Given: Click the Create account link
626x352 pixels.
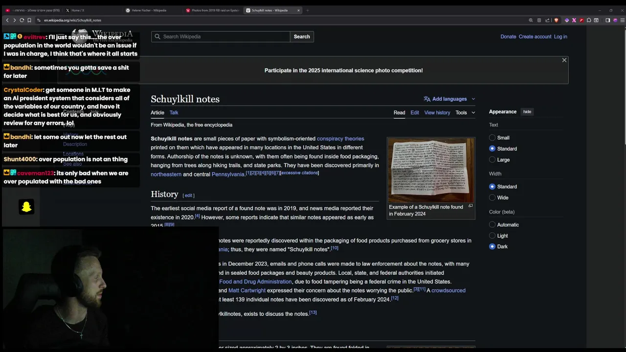Looking at the screenshot, I should 535,37.
